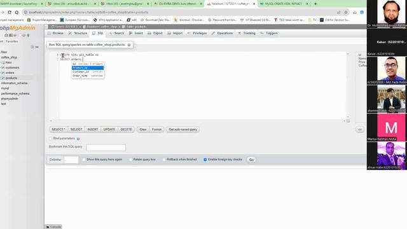Insert an INSERT query template
This screenshot has width=407, height=229.
click(93, 129)
